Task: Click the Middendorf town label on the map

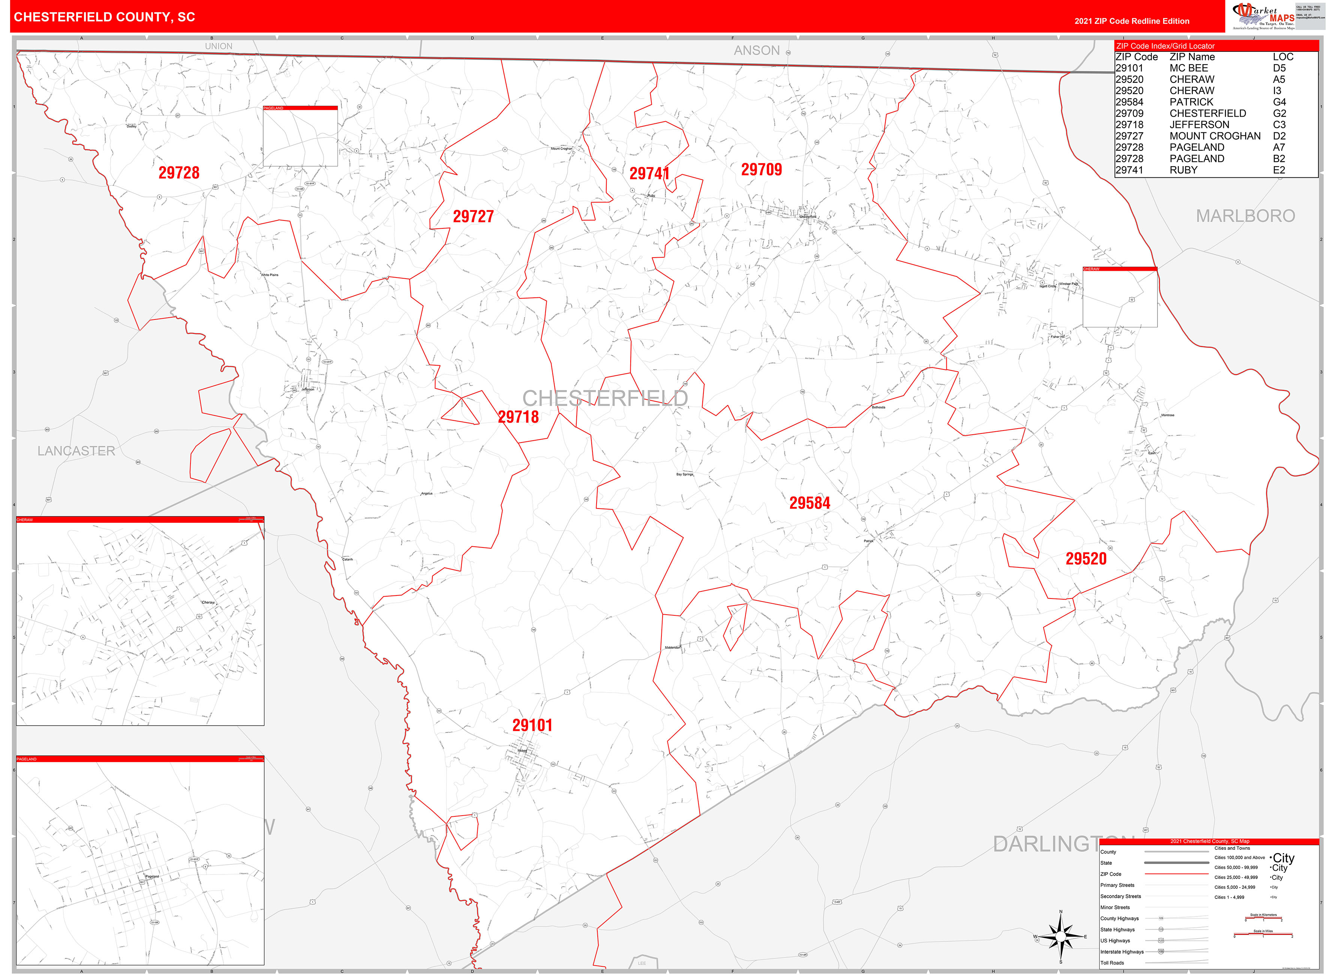Action: [673, 648]
